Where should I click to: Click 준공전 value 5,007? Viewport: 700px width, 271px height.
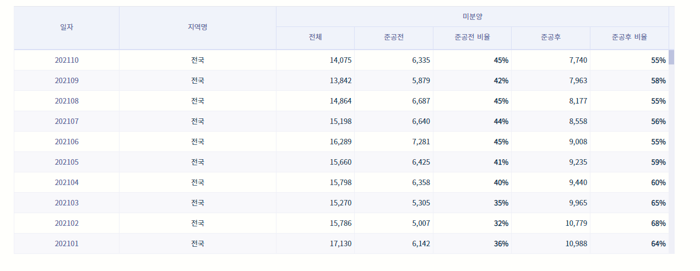coord(421,223)
